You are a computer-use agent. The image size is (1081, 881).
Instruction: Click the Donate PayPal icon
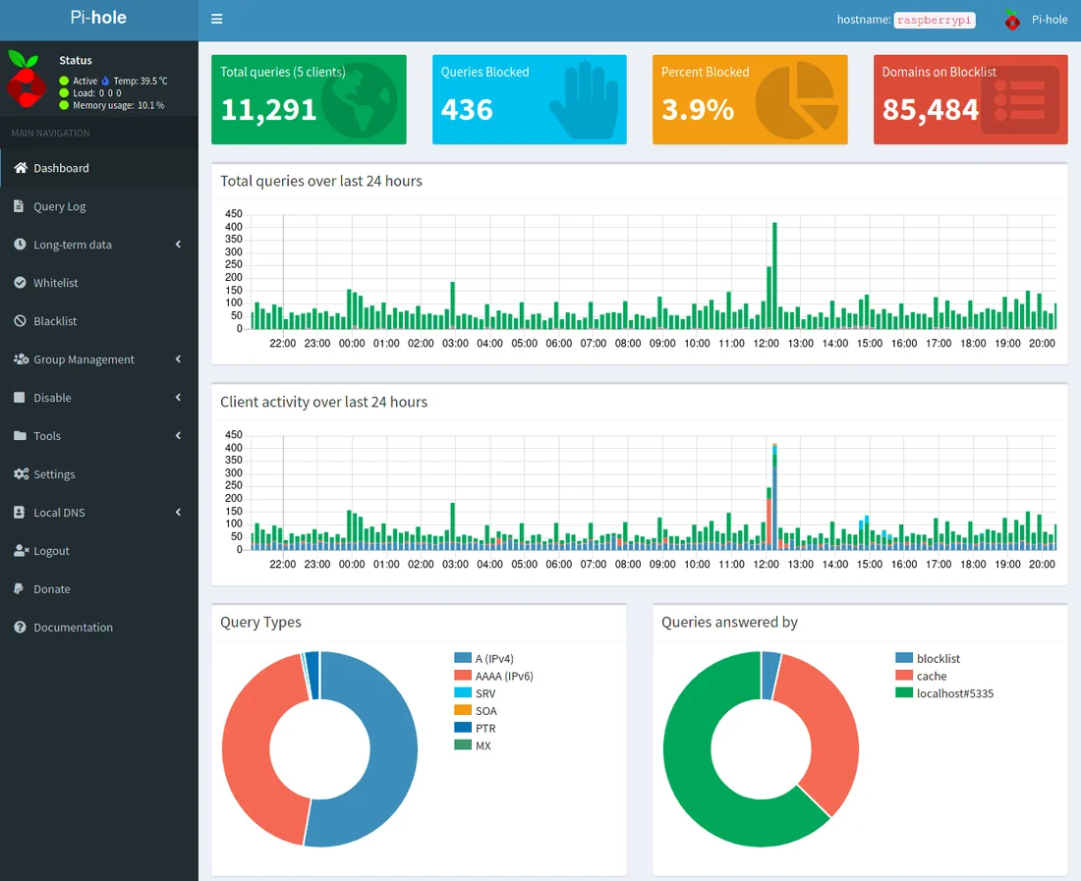(x=19, y=588)
